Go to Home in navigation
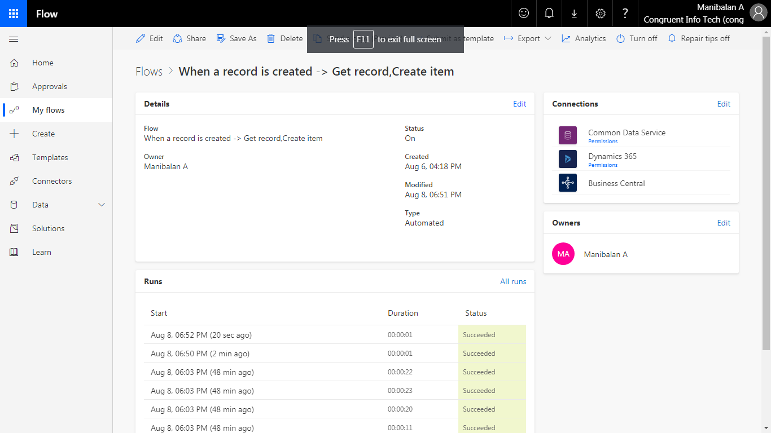The width and height of the screenshot is (771, 433). coord(43,63)
